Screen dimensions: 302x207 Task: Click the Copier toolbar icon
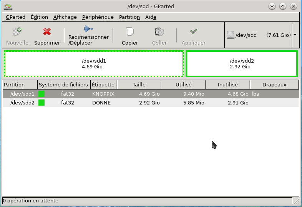[x=130, y=31]
